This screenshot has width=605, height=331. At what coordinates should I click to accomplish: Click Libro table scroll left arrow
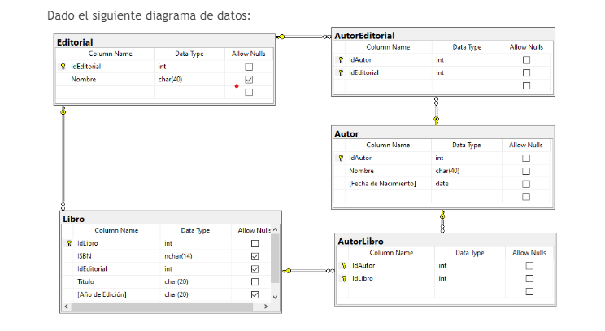pyautogui.click(x=67, y=307)
